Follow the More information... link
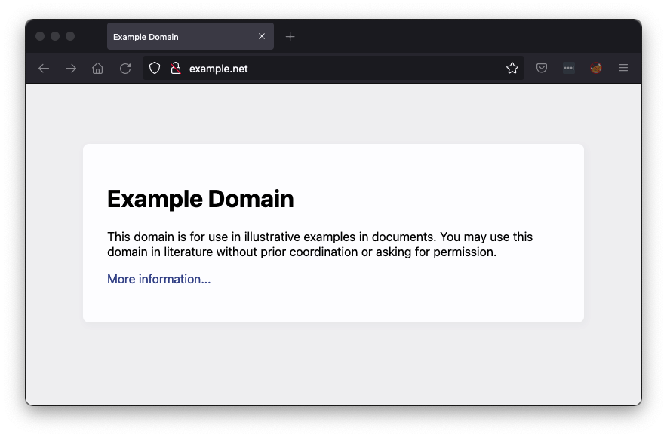The width and height of the screenshot is (667, 437). tap(158, 279)
